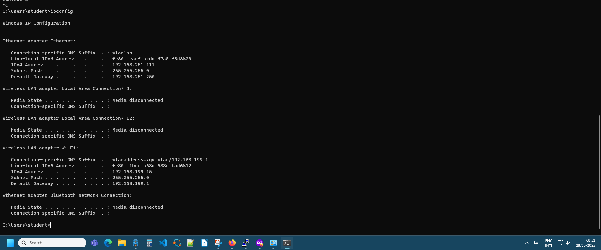
Task: Click the 'C:\Users\student>ipconfig' command line
Action: tap(38, 11)
